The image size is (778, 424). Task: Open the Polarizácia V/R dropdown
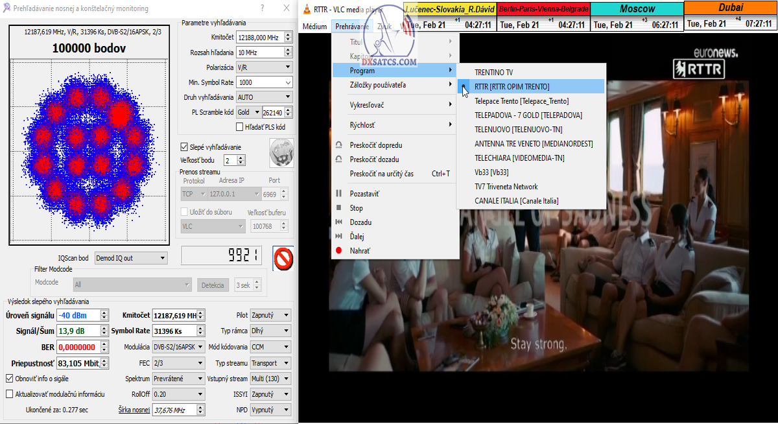pos(264,67)
